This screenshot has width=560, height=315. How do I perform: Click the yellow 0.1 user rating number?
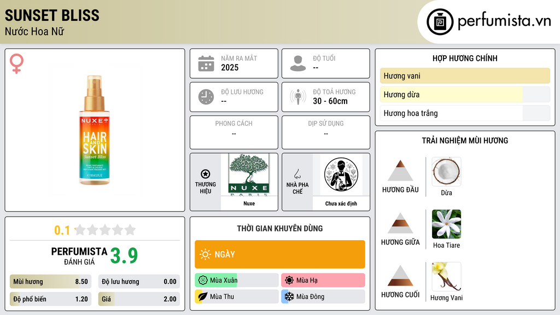[62, 230]
